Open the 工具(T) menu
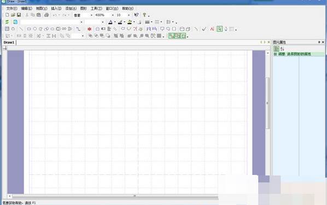Viewport: 327px width, 205px height. [x=96, y=8]
